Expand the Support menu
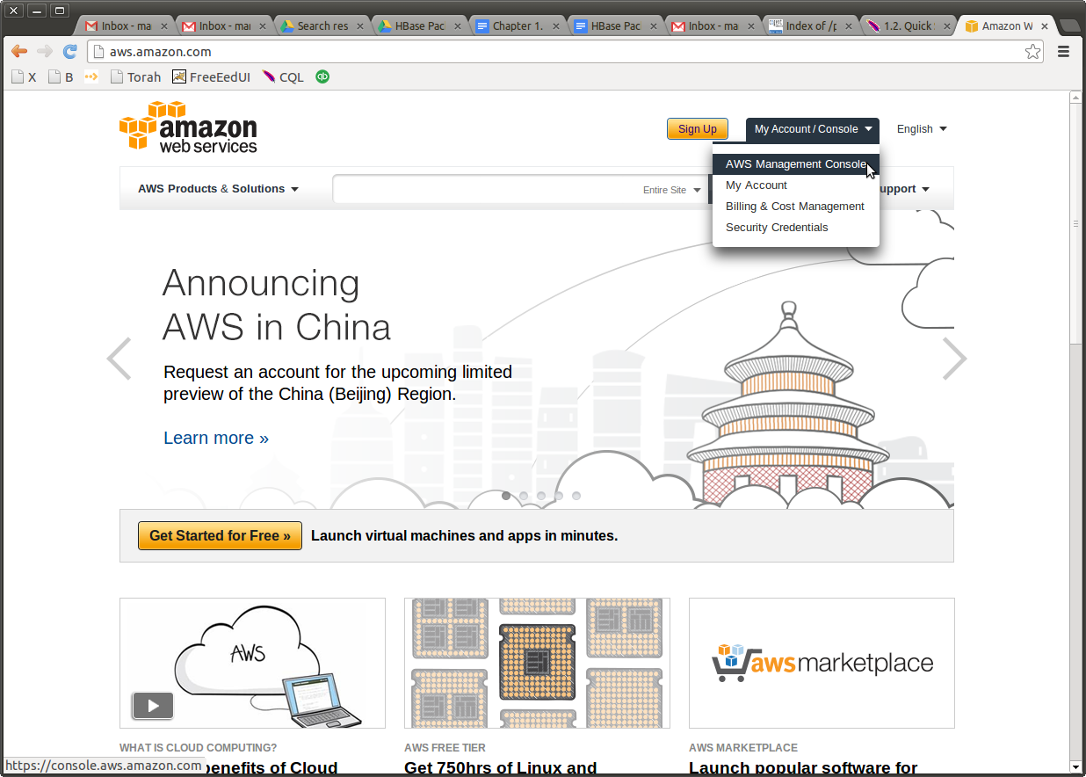Viewport: 1086px width, 777px height. (902, 189)
